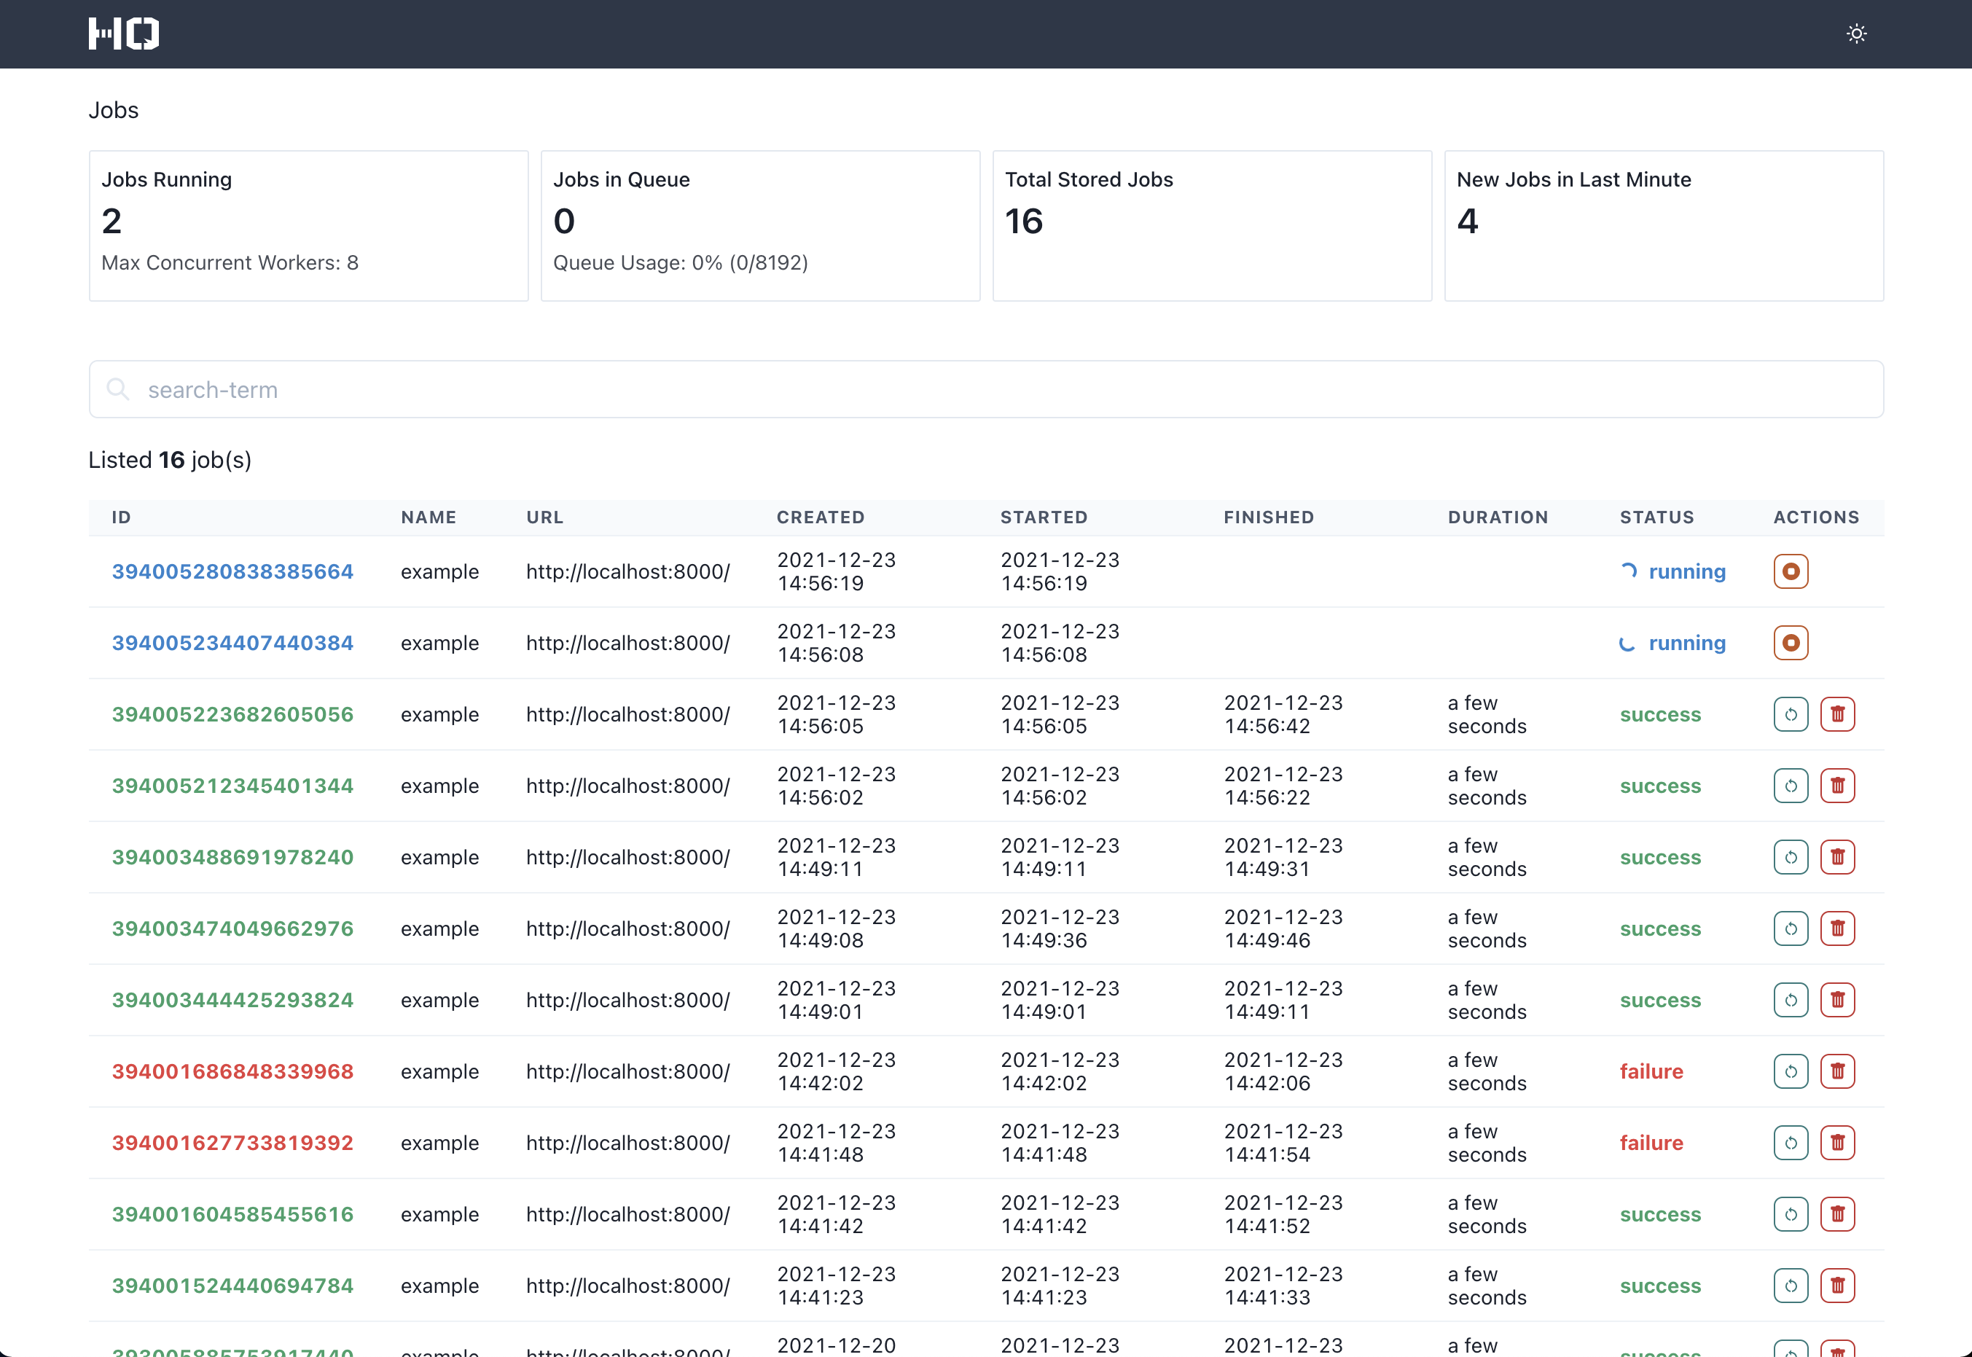This screenshot has width=1972, height=1357.
Task: Click the HIO logo
Action: click(x=124, y=34)
